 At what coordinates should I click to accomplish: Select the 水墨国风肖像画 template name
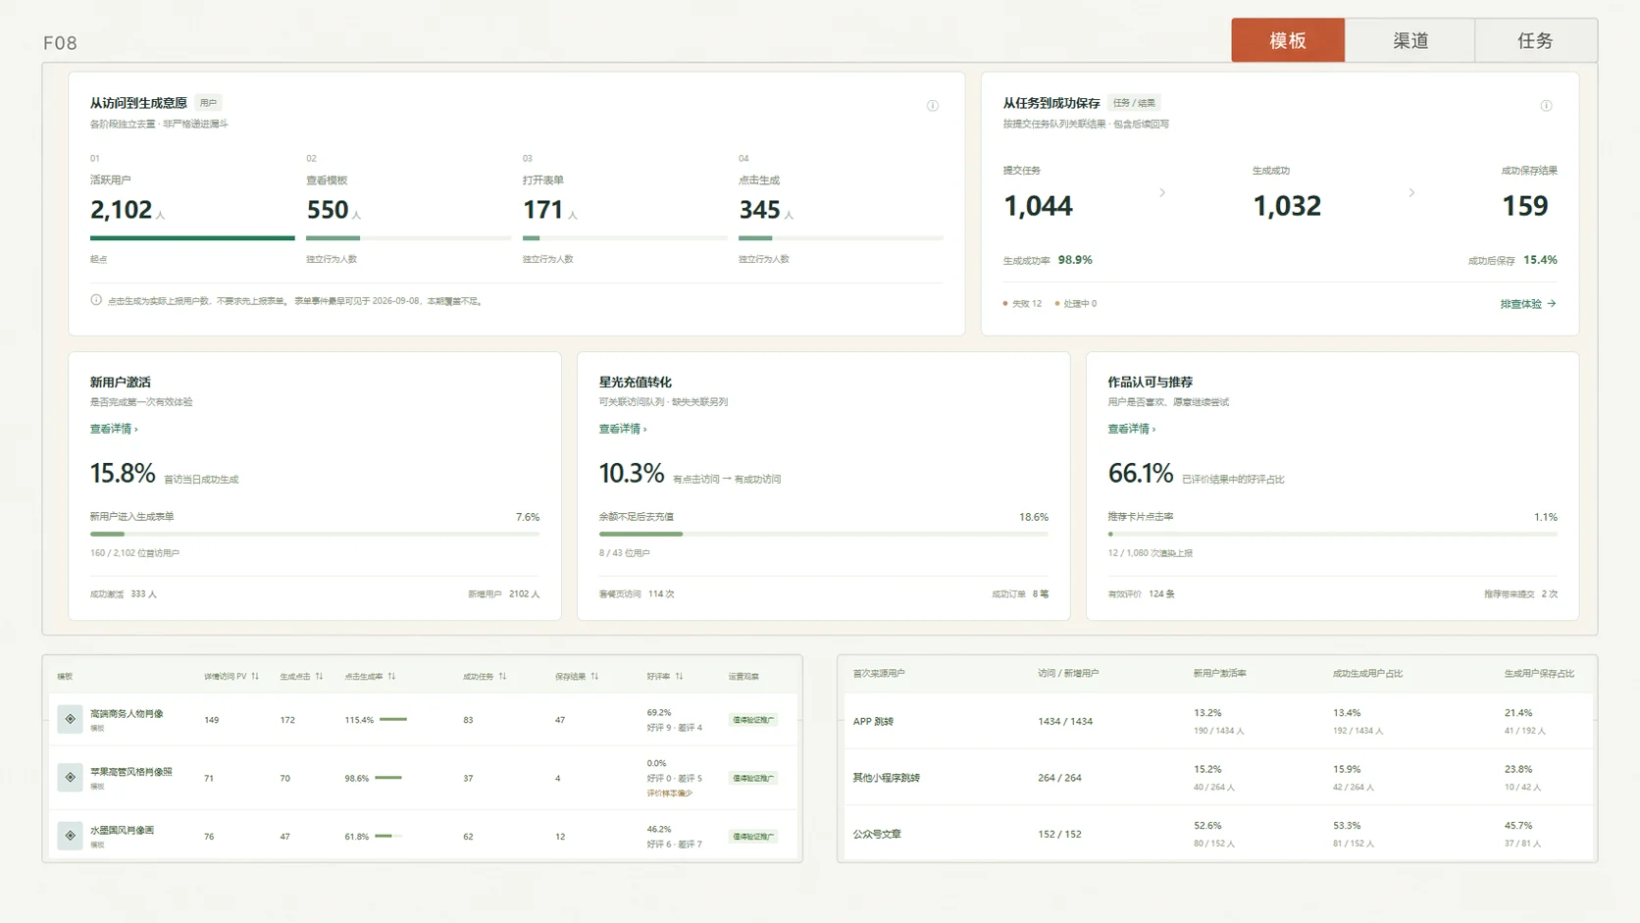click(x=122, y=830)
